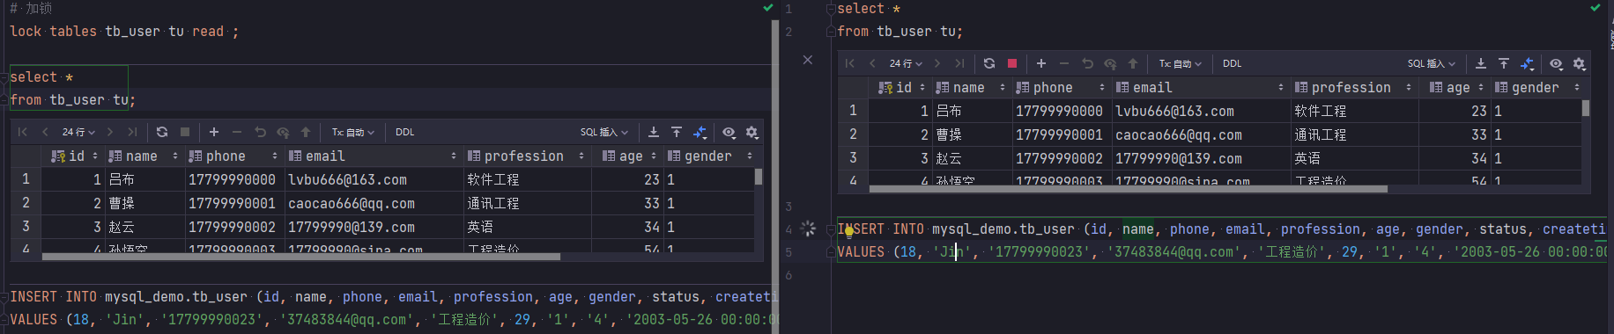Click the DDL button in left grid toolbar
Viewport: 1614px width, 334px height.
(405, 132)
